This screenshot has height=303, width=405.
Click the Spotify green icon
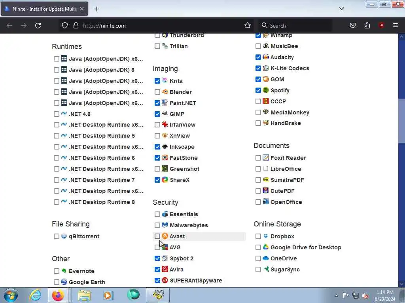pos(266,90)
